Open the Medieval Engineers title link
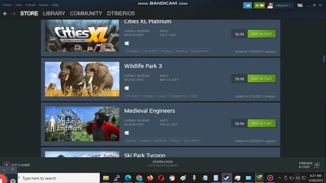The width and height of the screenshot is (326, 183). coord(150,111)
